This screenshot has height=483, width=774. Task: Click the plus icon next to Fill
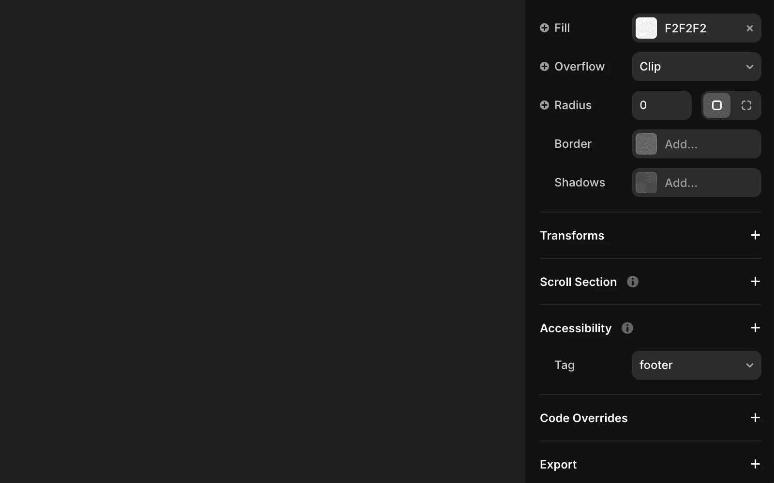tap(544, 28)
